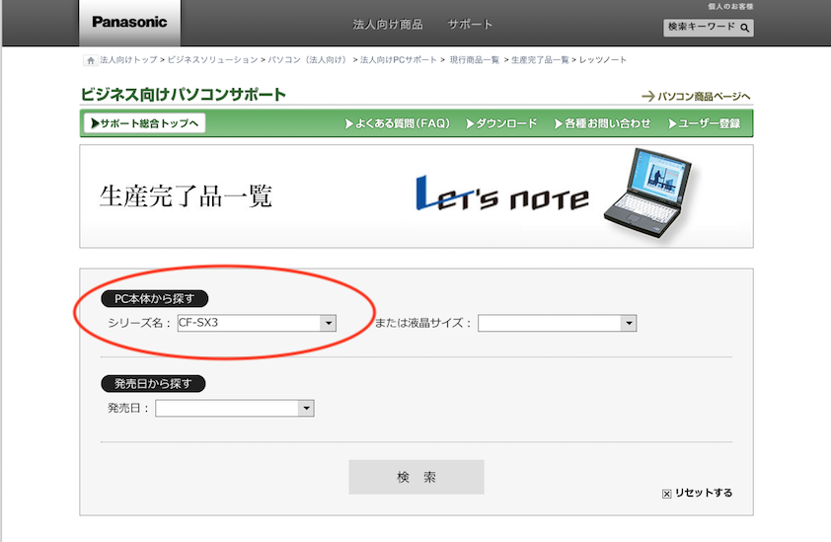Open ダウンロード tab

501,123
